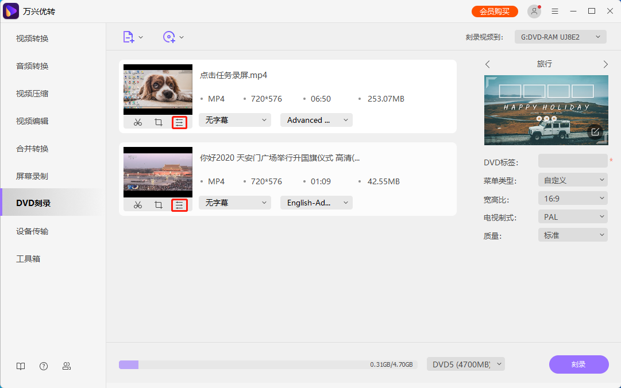
Task: Click the user guide book icon
Action: 21,366
